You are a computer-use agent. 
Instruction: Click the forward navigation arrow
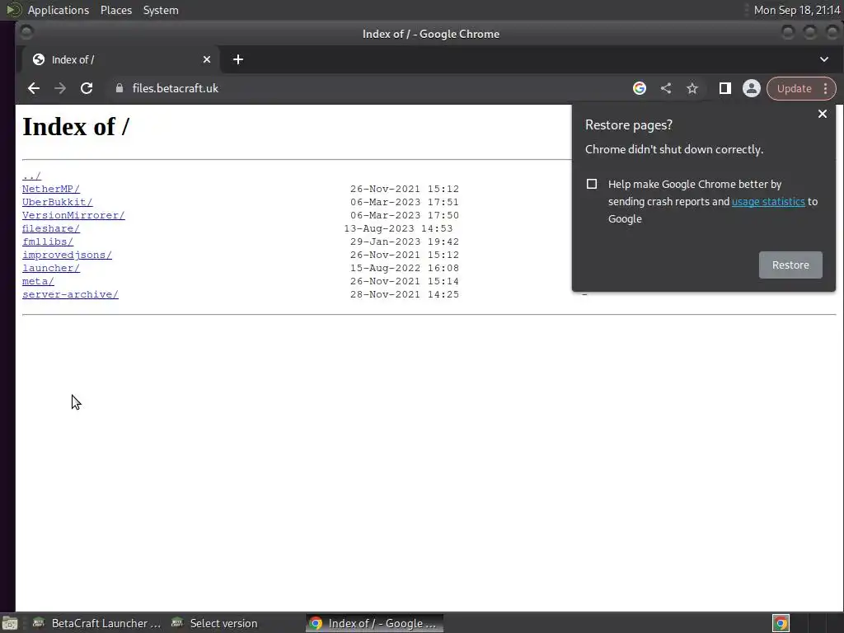[x=59, y=88]
